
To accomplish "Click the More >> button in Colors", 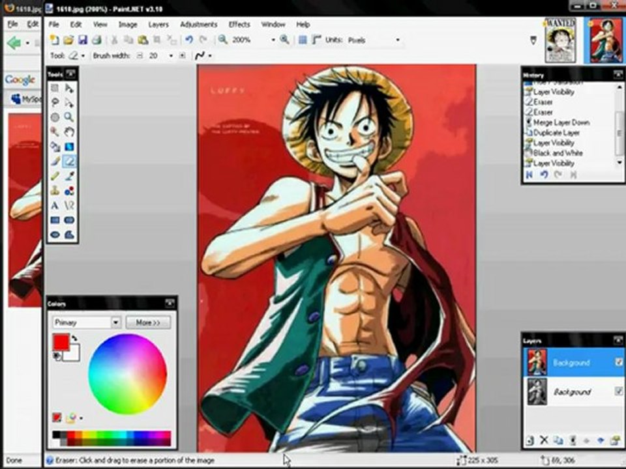I will pos(148,322).
